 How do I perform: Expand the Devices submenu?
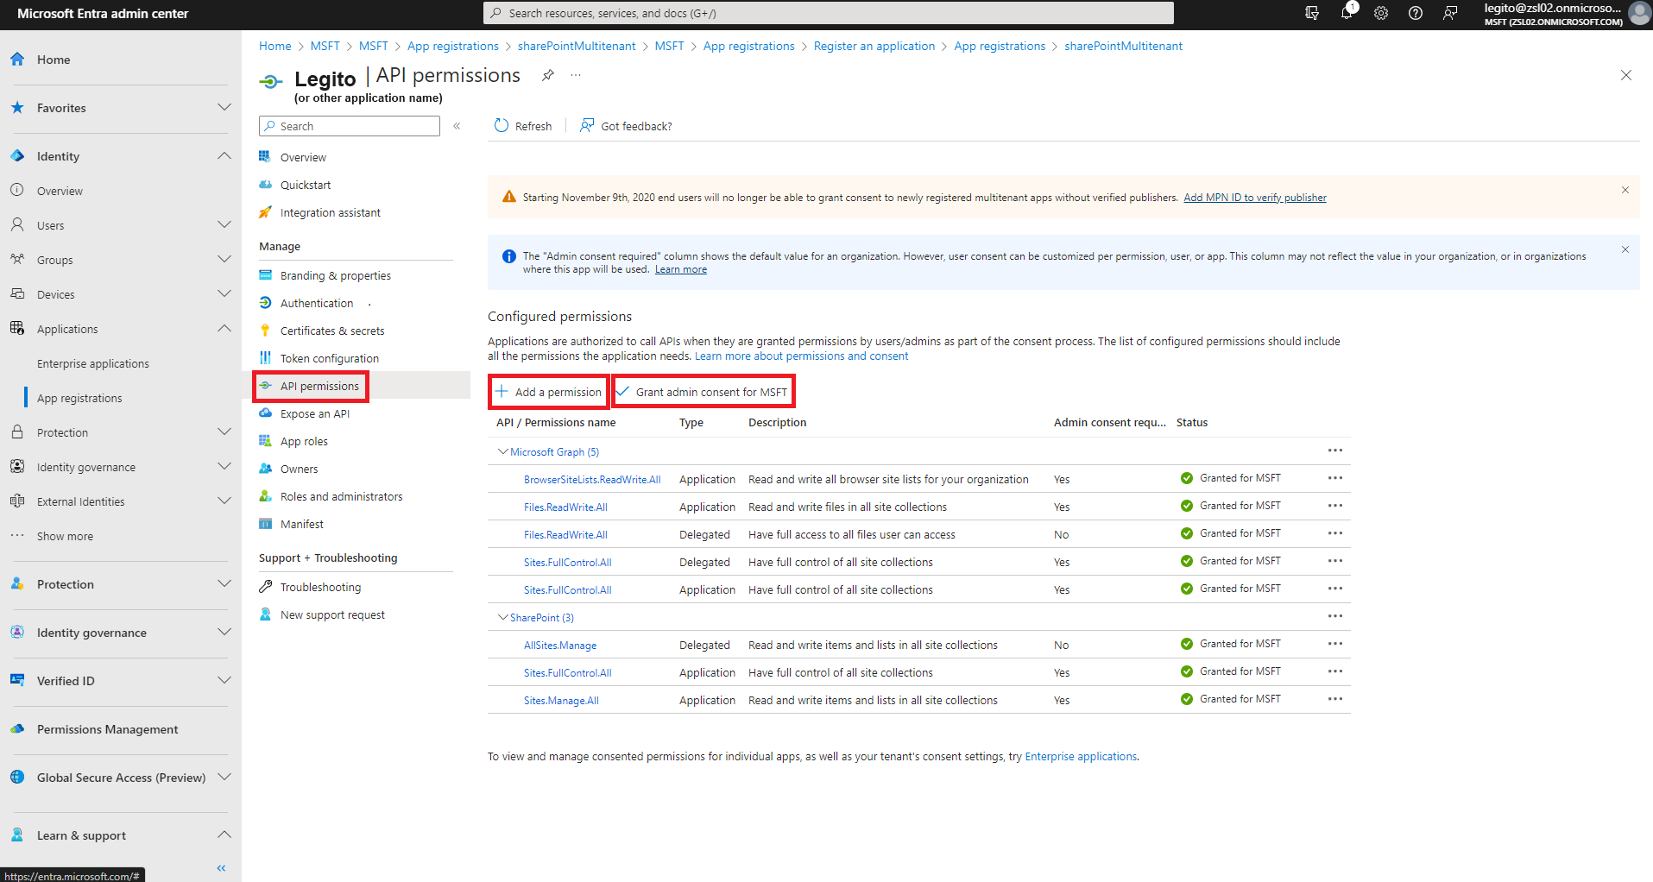(x=224, y=294)
